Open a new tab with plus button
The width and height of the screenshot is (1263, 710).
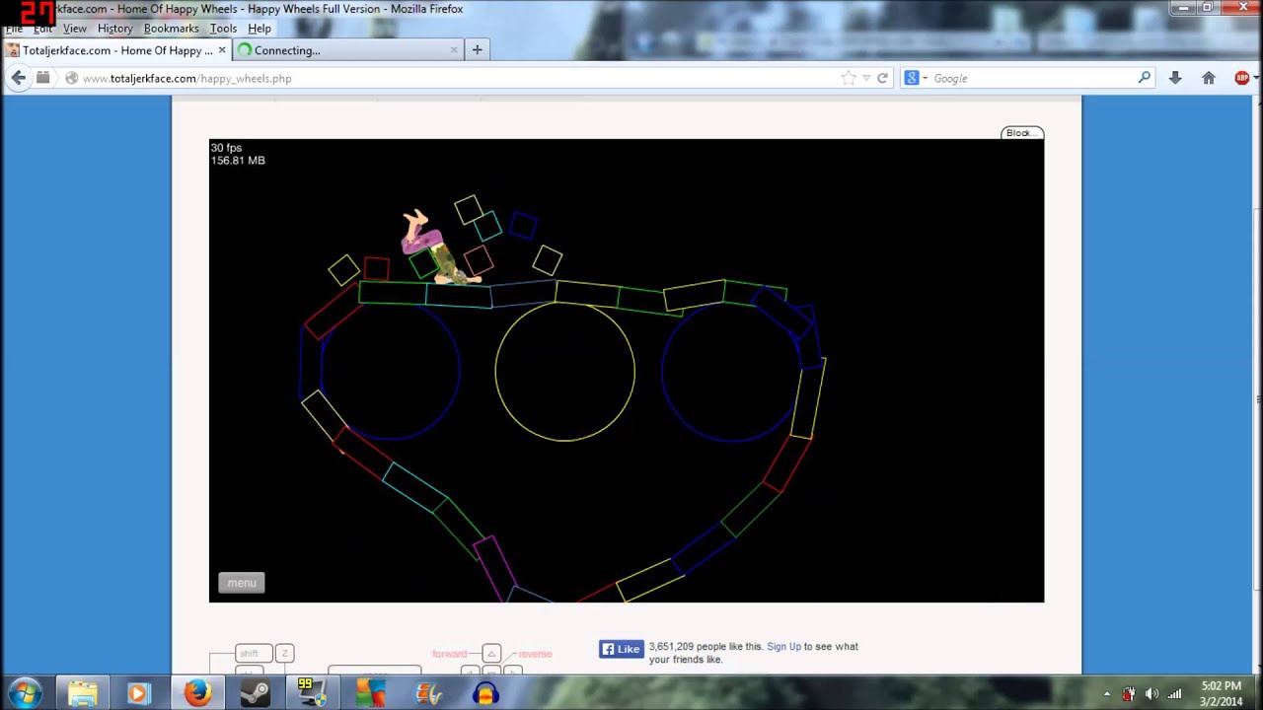coord(477,50)
